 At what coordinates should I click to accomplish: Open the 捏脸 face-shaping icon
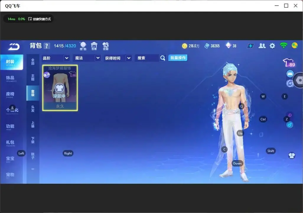83,46
